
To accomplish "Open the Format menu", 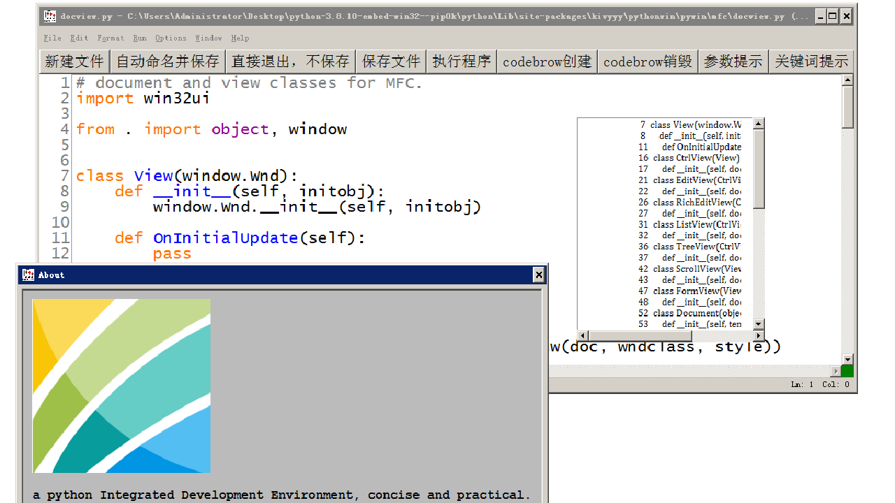I will tap(110, 38).
